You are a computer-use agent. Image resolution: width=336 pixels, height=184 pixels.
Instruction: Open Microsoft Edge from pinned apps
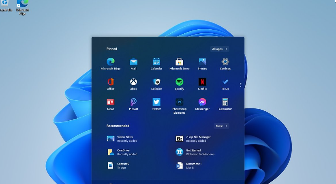[x=111, y=64]
